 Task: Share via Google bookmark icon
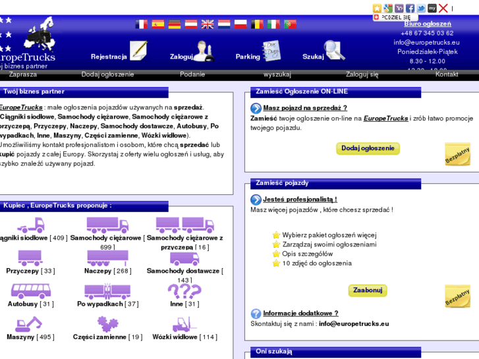388,9
